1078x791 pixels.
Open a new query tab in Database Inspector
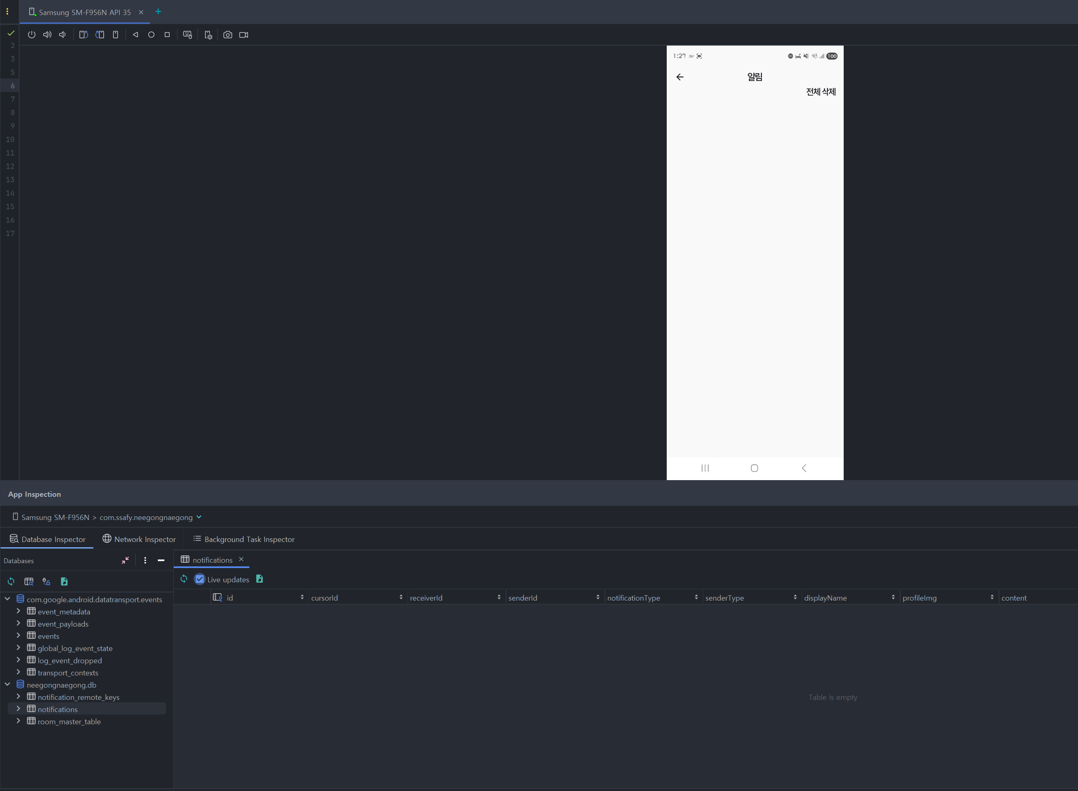(29, 581)
